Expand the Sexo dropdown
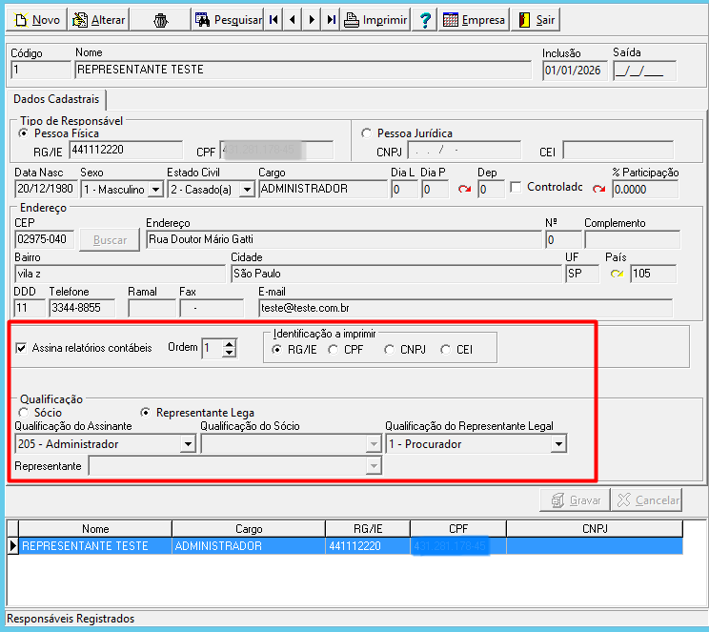The image size is (709, 632). [x=155, y=190]
